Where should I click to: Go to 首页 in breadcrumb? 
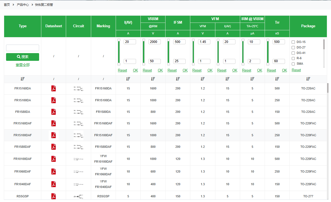click(x=7, y=5)
